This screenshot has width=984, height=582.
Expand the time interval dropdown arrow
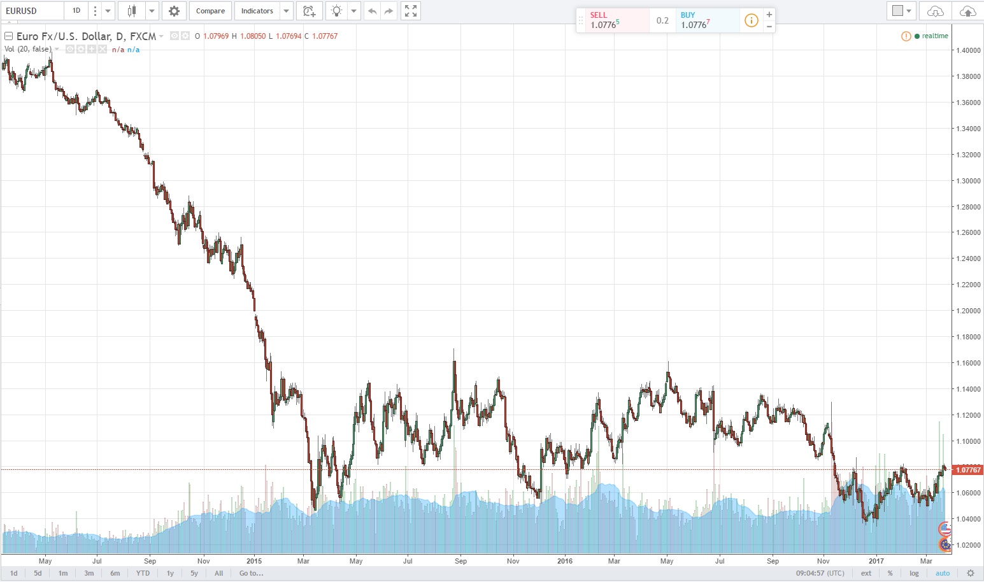[108, 11]
